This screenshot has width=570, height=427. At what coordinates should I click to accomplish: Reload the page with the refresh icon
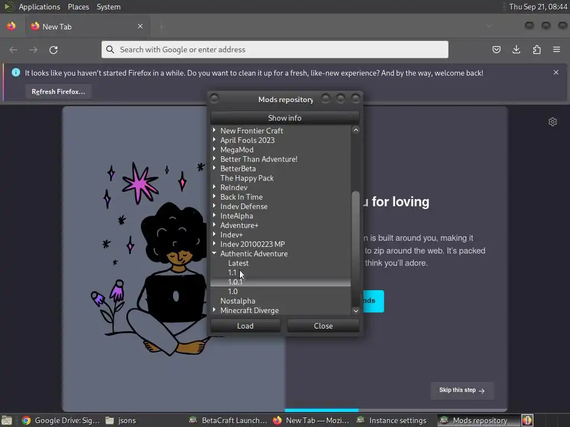(53, 49)
